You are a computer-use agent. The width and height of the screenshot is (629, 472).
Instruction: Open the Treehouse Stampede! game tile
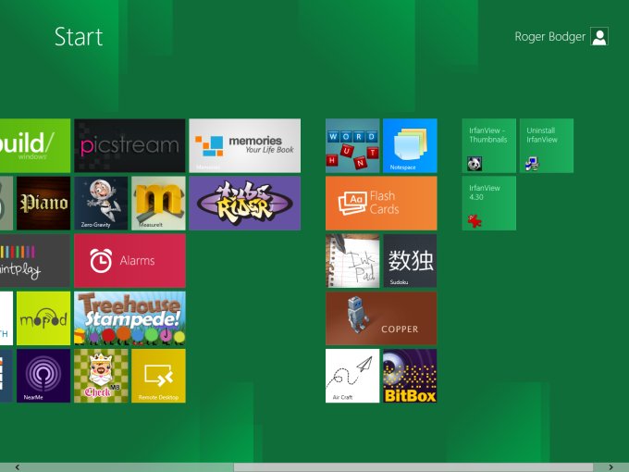tap(129, 318)
